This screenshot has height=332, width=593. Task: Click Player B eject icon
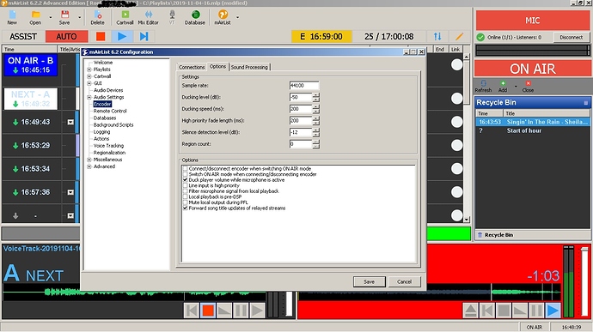[470, 311]
